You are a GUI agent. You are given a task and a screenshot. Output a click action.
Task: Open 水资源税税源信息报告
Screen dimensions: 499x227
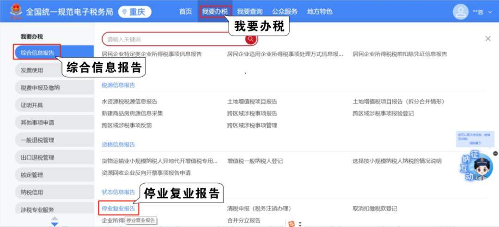129,102
